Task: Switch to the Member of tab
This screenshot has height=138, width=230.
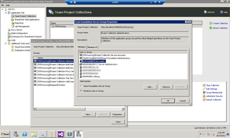Action: pyautogui.click(x=92, y=47)
